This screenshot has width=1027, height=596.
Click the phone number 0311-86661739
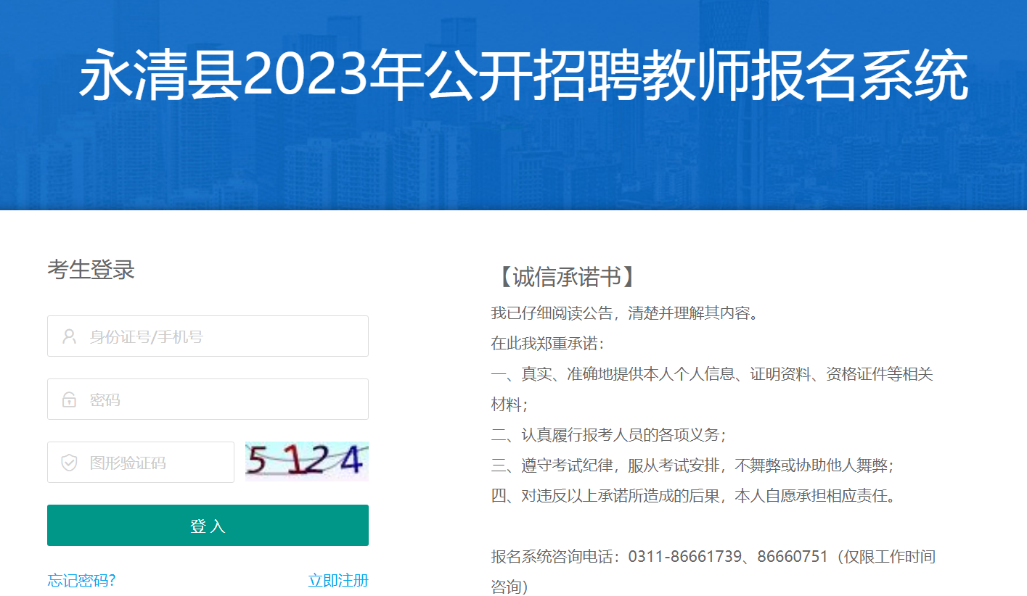click(685, 557)
